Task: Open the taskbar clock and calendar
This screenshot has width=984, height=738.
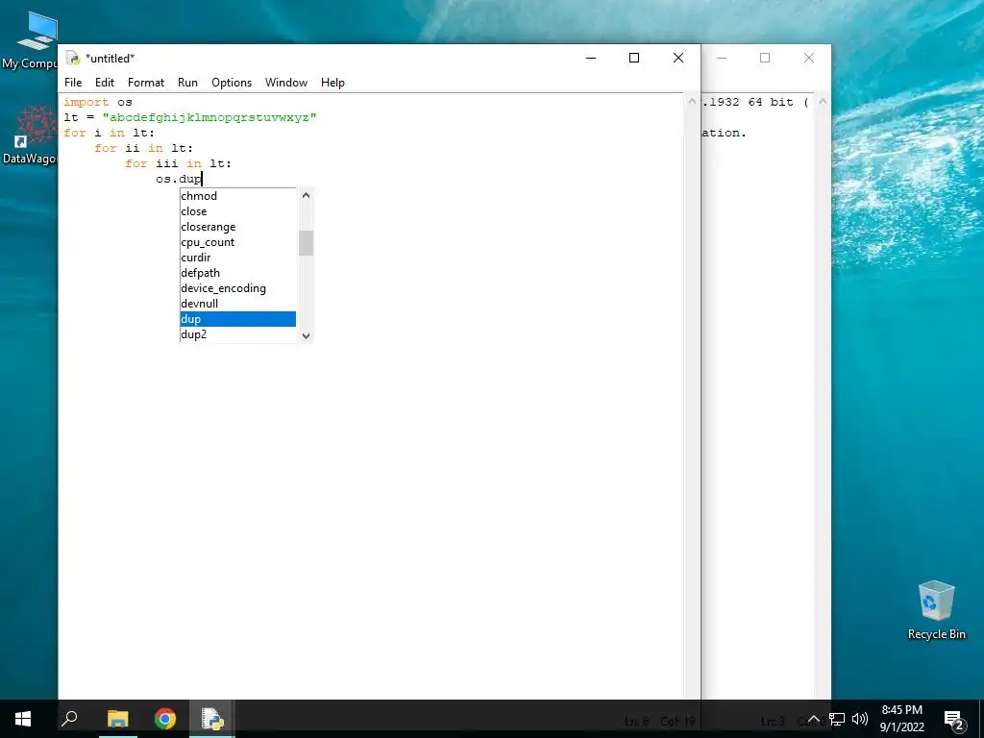Action: pyautogui.click(x=901, y=719)
